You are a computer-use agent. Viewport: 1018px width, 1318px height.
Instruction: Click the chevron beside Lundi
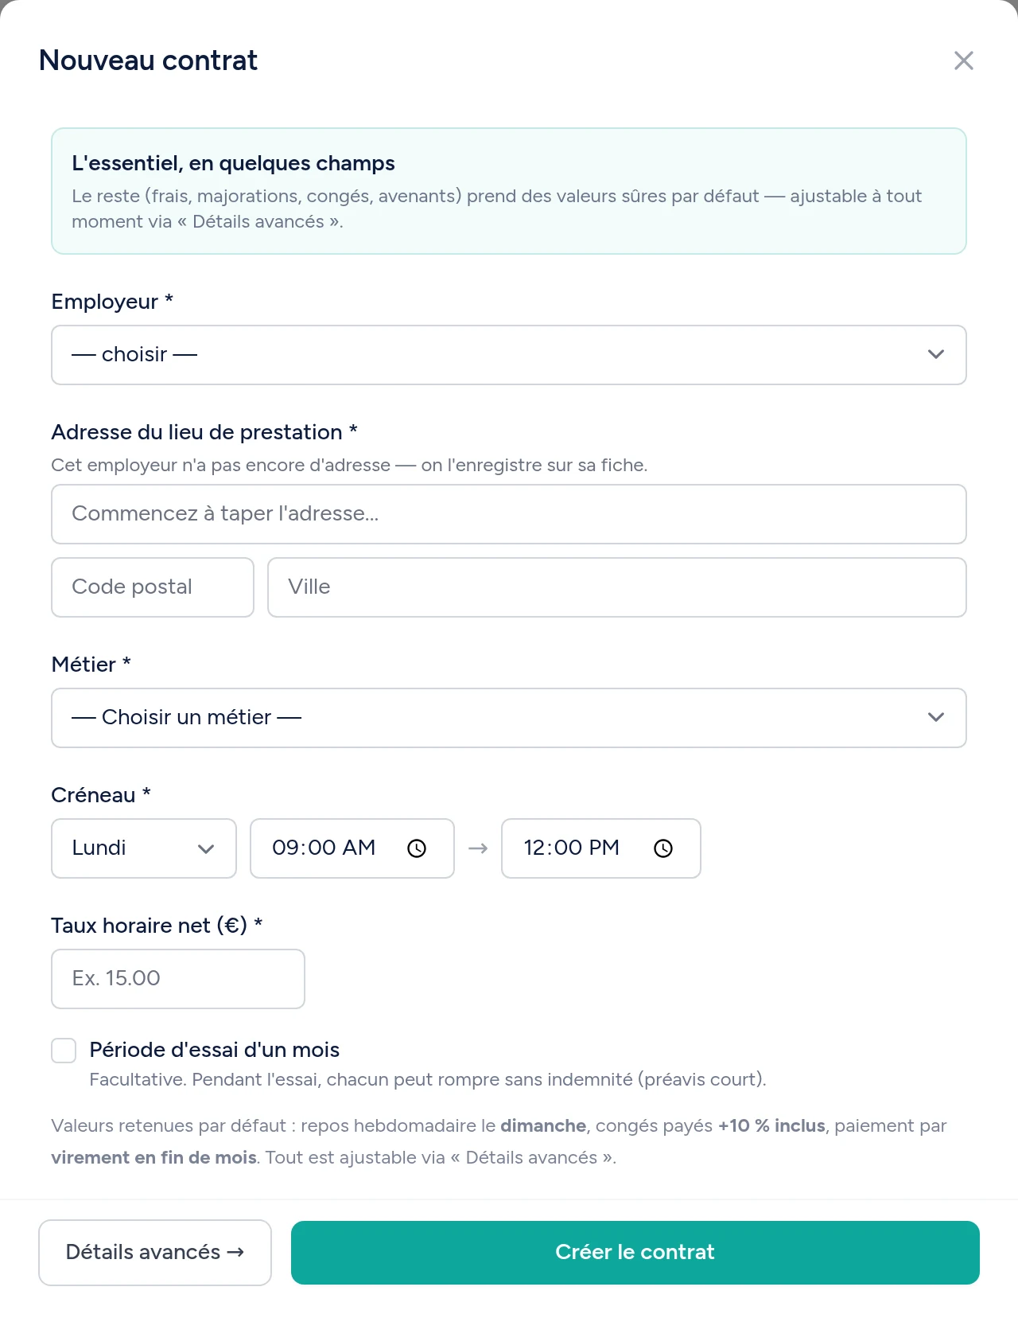pos(206,848)
